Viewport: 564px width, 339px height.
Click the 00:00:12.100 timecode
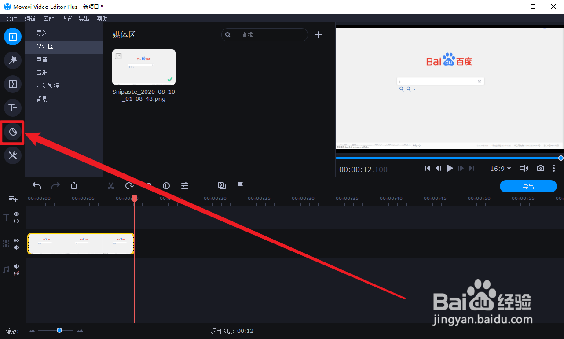[x=363, y=169]
